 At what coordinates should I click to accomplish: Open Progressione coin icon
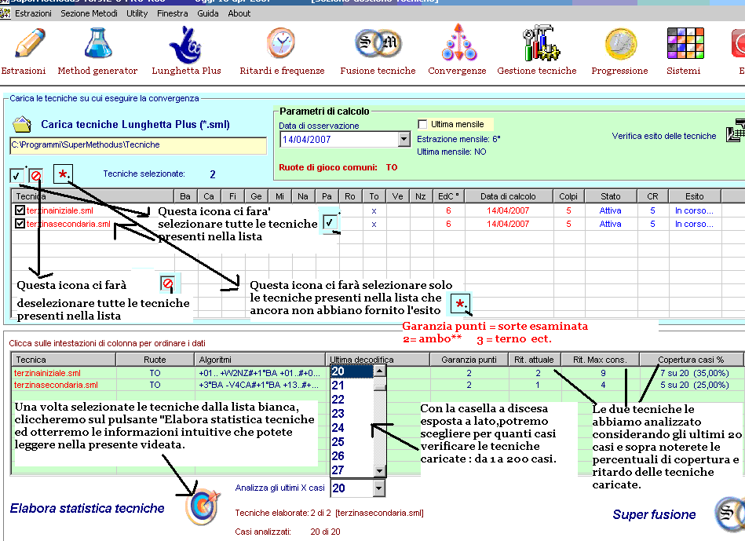click(x=620, y=44)
